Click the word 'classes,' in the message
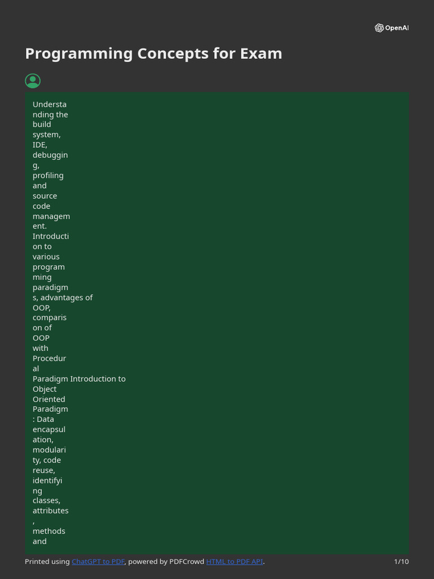434x579 pixels. pos(46,500)
